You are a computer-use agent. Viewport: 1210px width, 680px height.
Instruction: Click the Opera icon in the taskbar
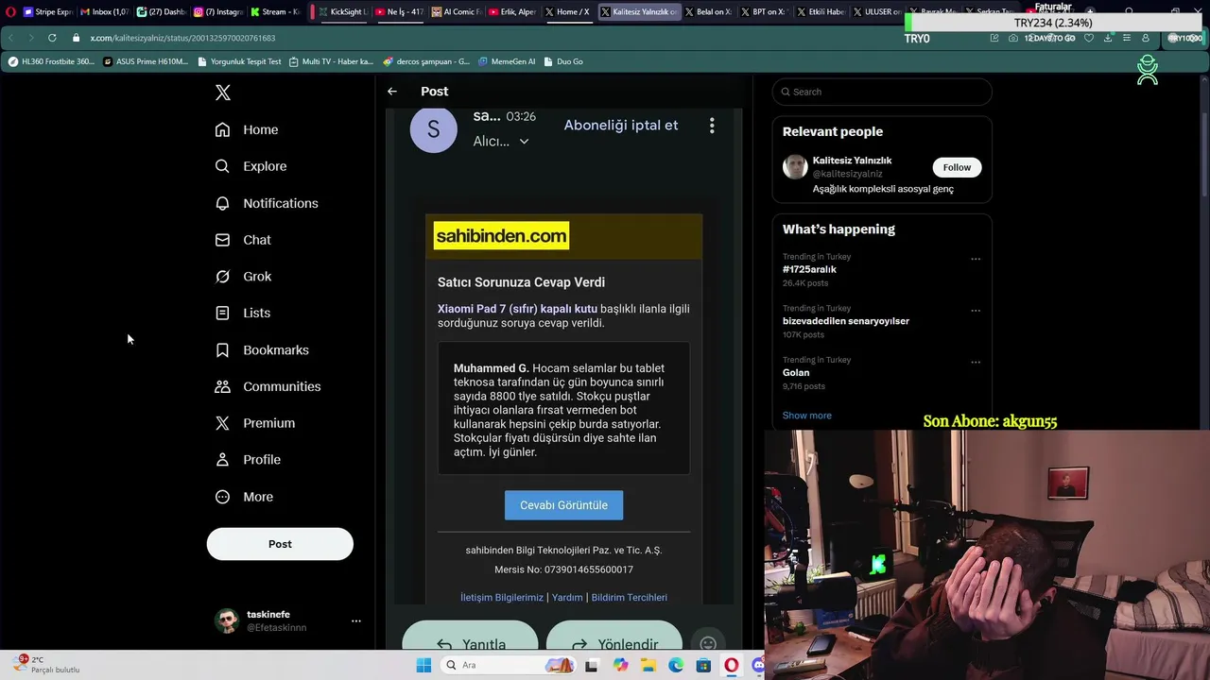coord(731,666)
